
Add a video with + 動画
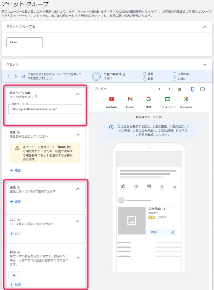tap(15, 285)
